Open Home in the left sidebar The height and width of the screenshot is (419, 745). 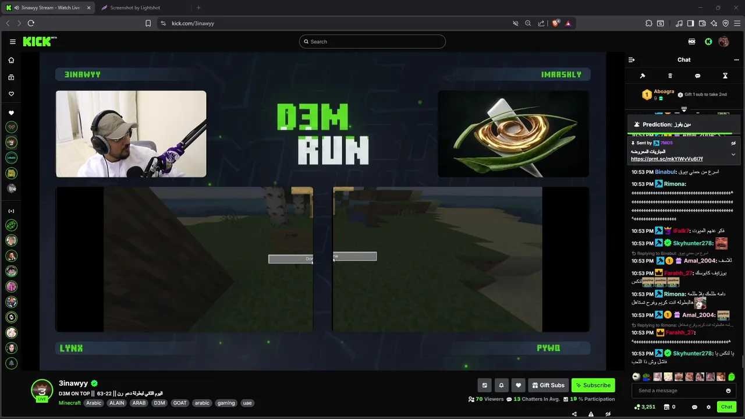click(x=11, y=61)
